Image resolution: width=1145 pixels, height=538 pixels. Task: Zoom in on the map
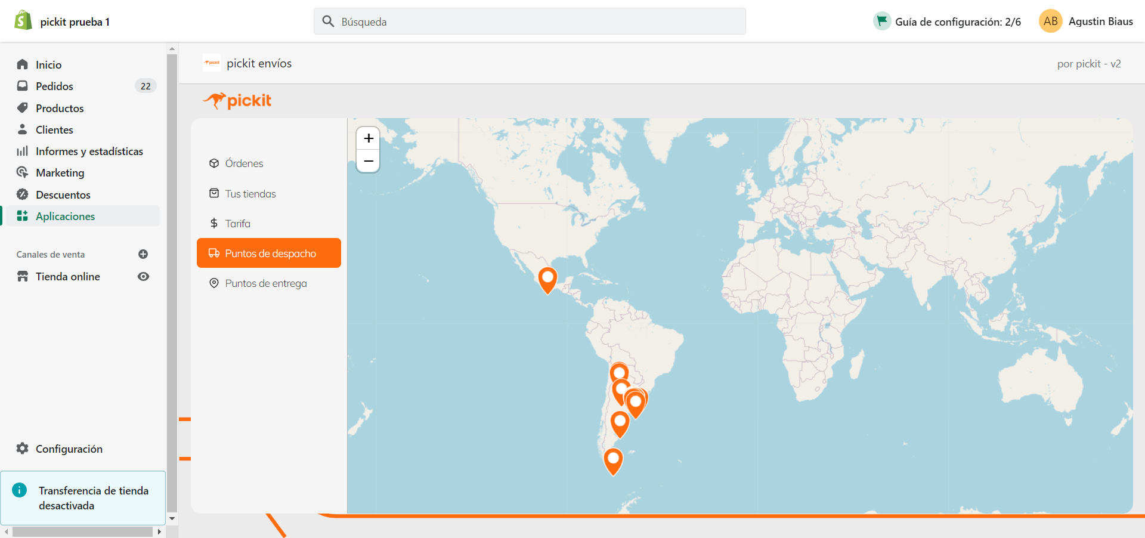[369, 138]
